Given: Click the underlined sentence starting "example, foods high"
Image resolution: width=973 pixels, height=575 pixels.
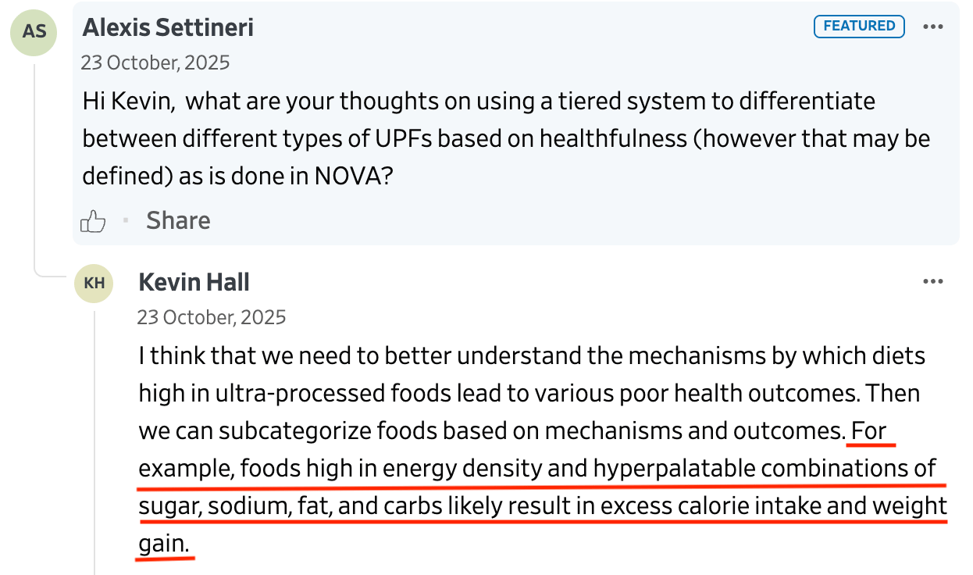Looking at the screenshot, I should coord(536,469).
